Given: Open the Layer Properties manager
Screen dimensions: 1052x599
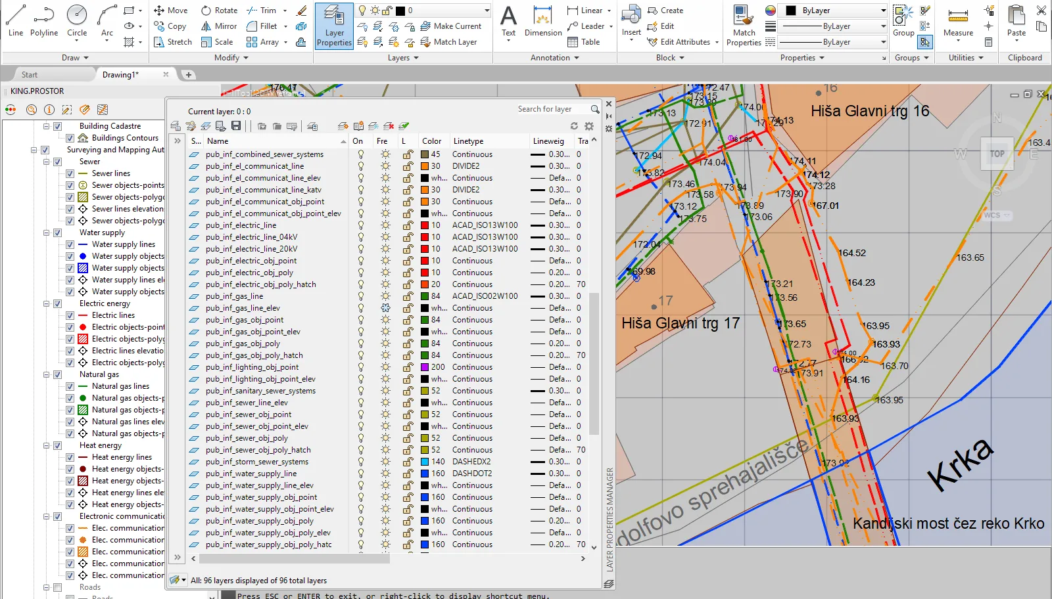Looking at the screenshot, I should (x=334, y=26).
